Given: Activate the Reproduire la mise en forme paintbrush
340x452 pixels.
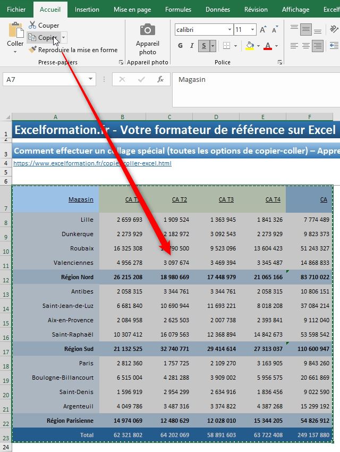Looking at the screenshot, I should 32,49.
